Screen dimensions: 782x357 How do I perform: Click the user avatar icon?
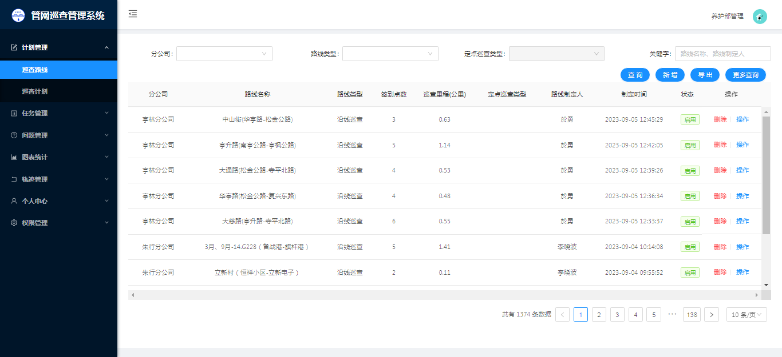(x=760, y=17)
